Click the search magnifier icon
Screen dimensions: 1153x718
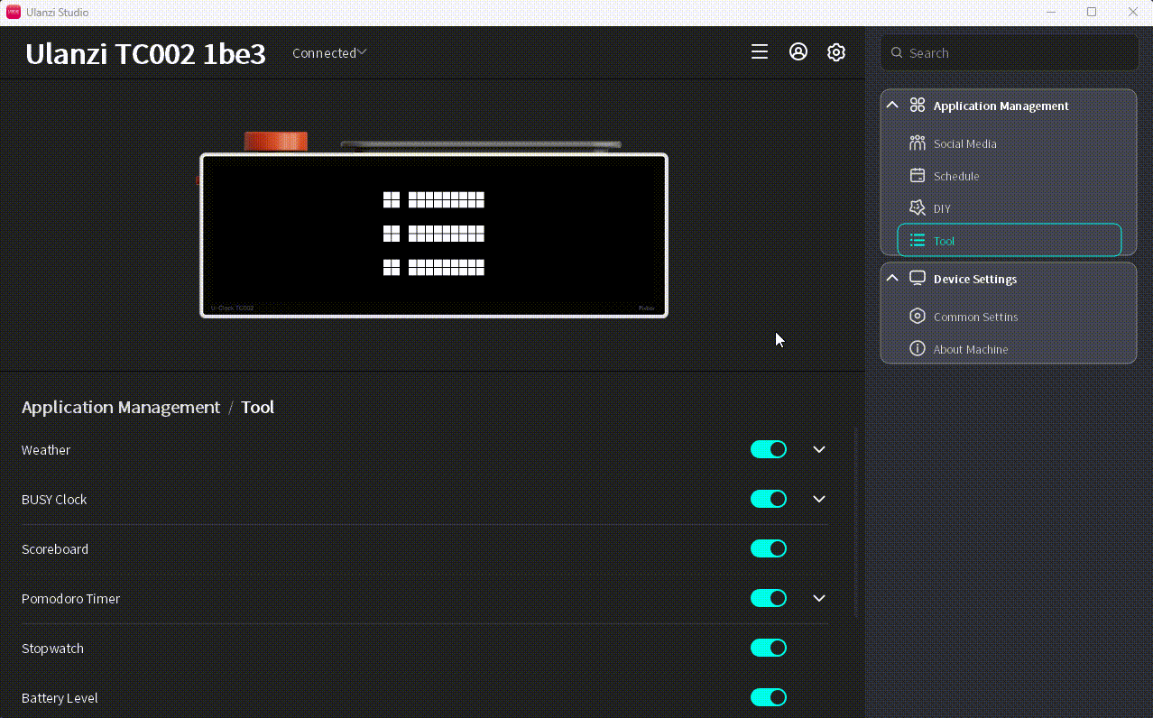897,53
